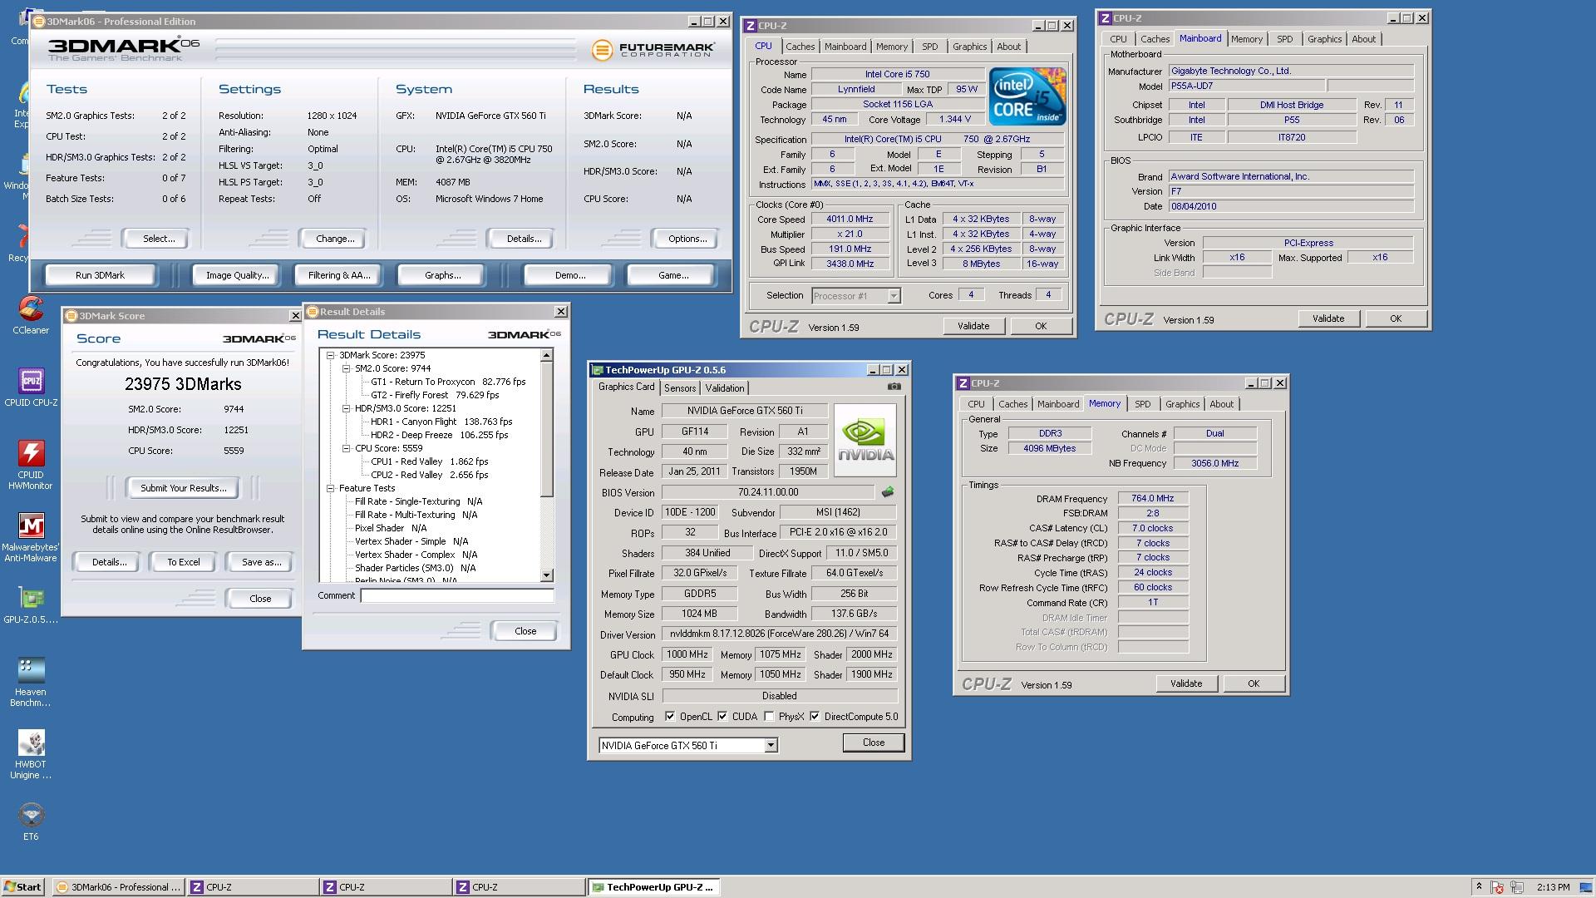Click OK in CPU-Z Mainboard window
The height and width of the screenshot is (898, 1596).
pyautogui.click(x=1396, y=318)
